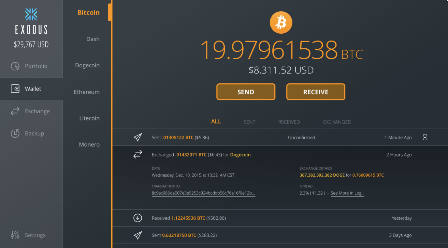Open the Portfolio section
The image size is (448, 248).
coord(31,66)
